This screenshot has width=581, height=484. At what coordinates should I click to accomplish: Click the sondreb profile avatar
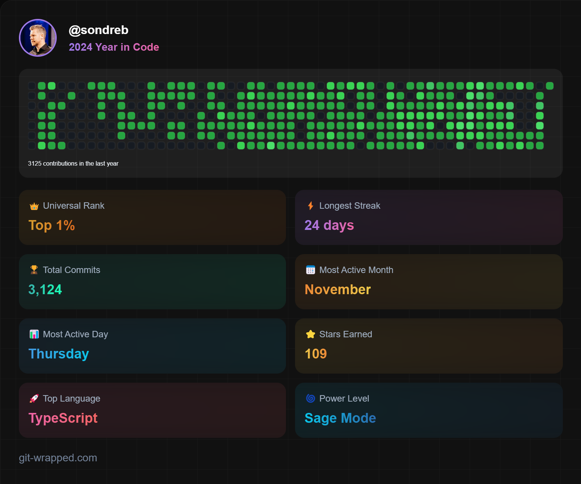[x=38, y=38]
